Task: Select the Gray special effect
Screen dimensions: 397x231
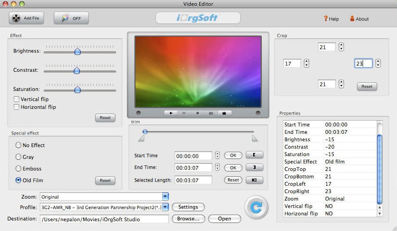Action: [x=18, y=157]
